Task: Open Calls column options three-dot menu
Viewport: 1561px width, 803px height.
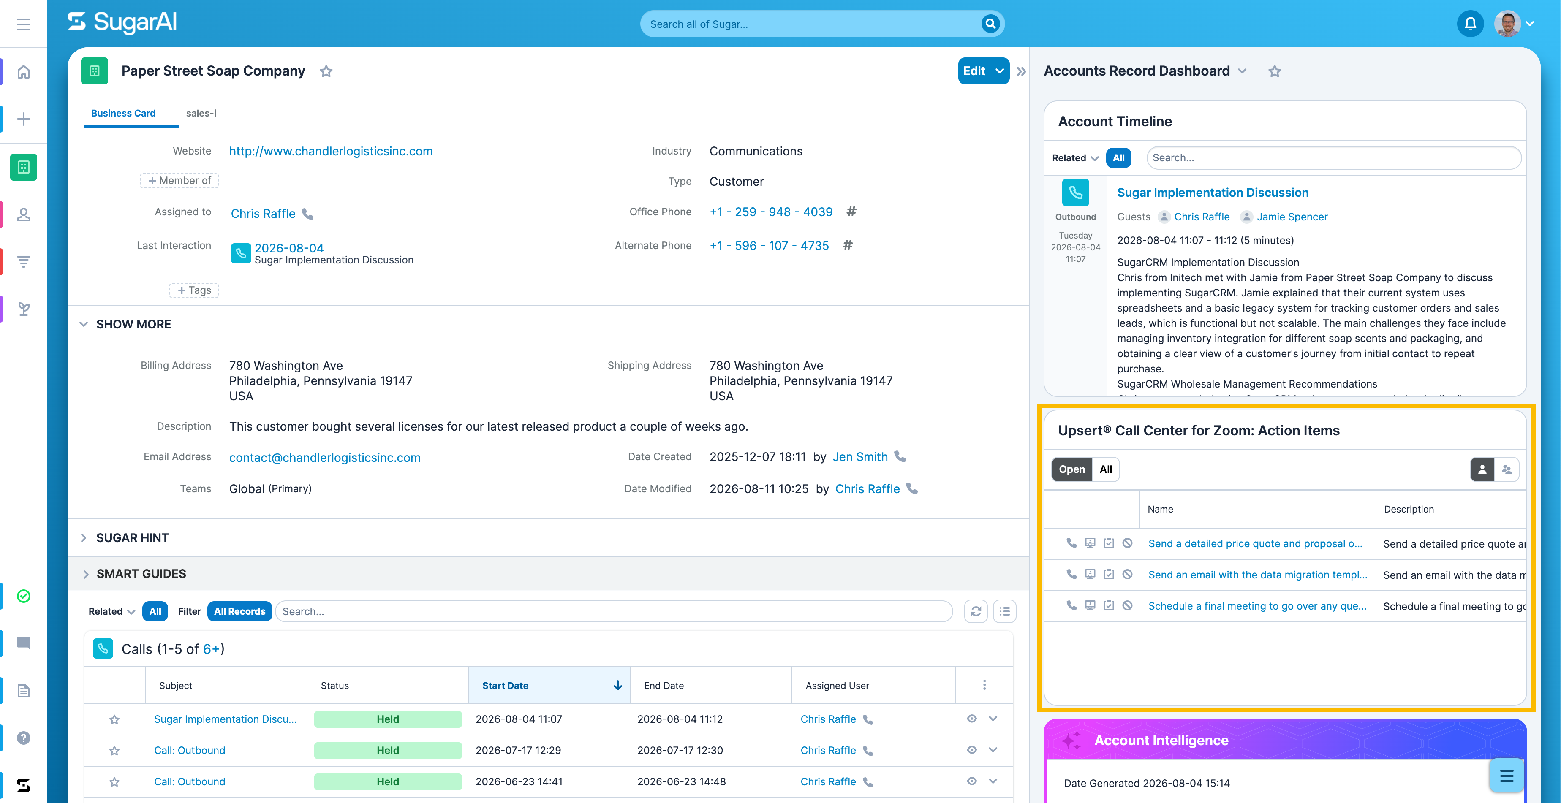Action: [x=984, y=685]
